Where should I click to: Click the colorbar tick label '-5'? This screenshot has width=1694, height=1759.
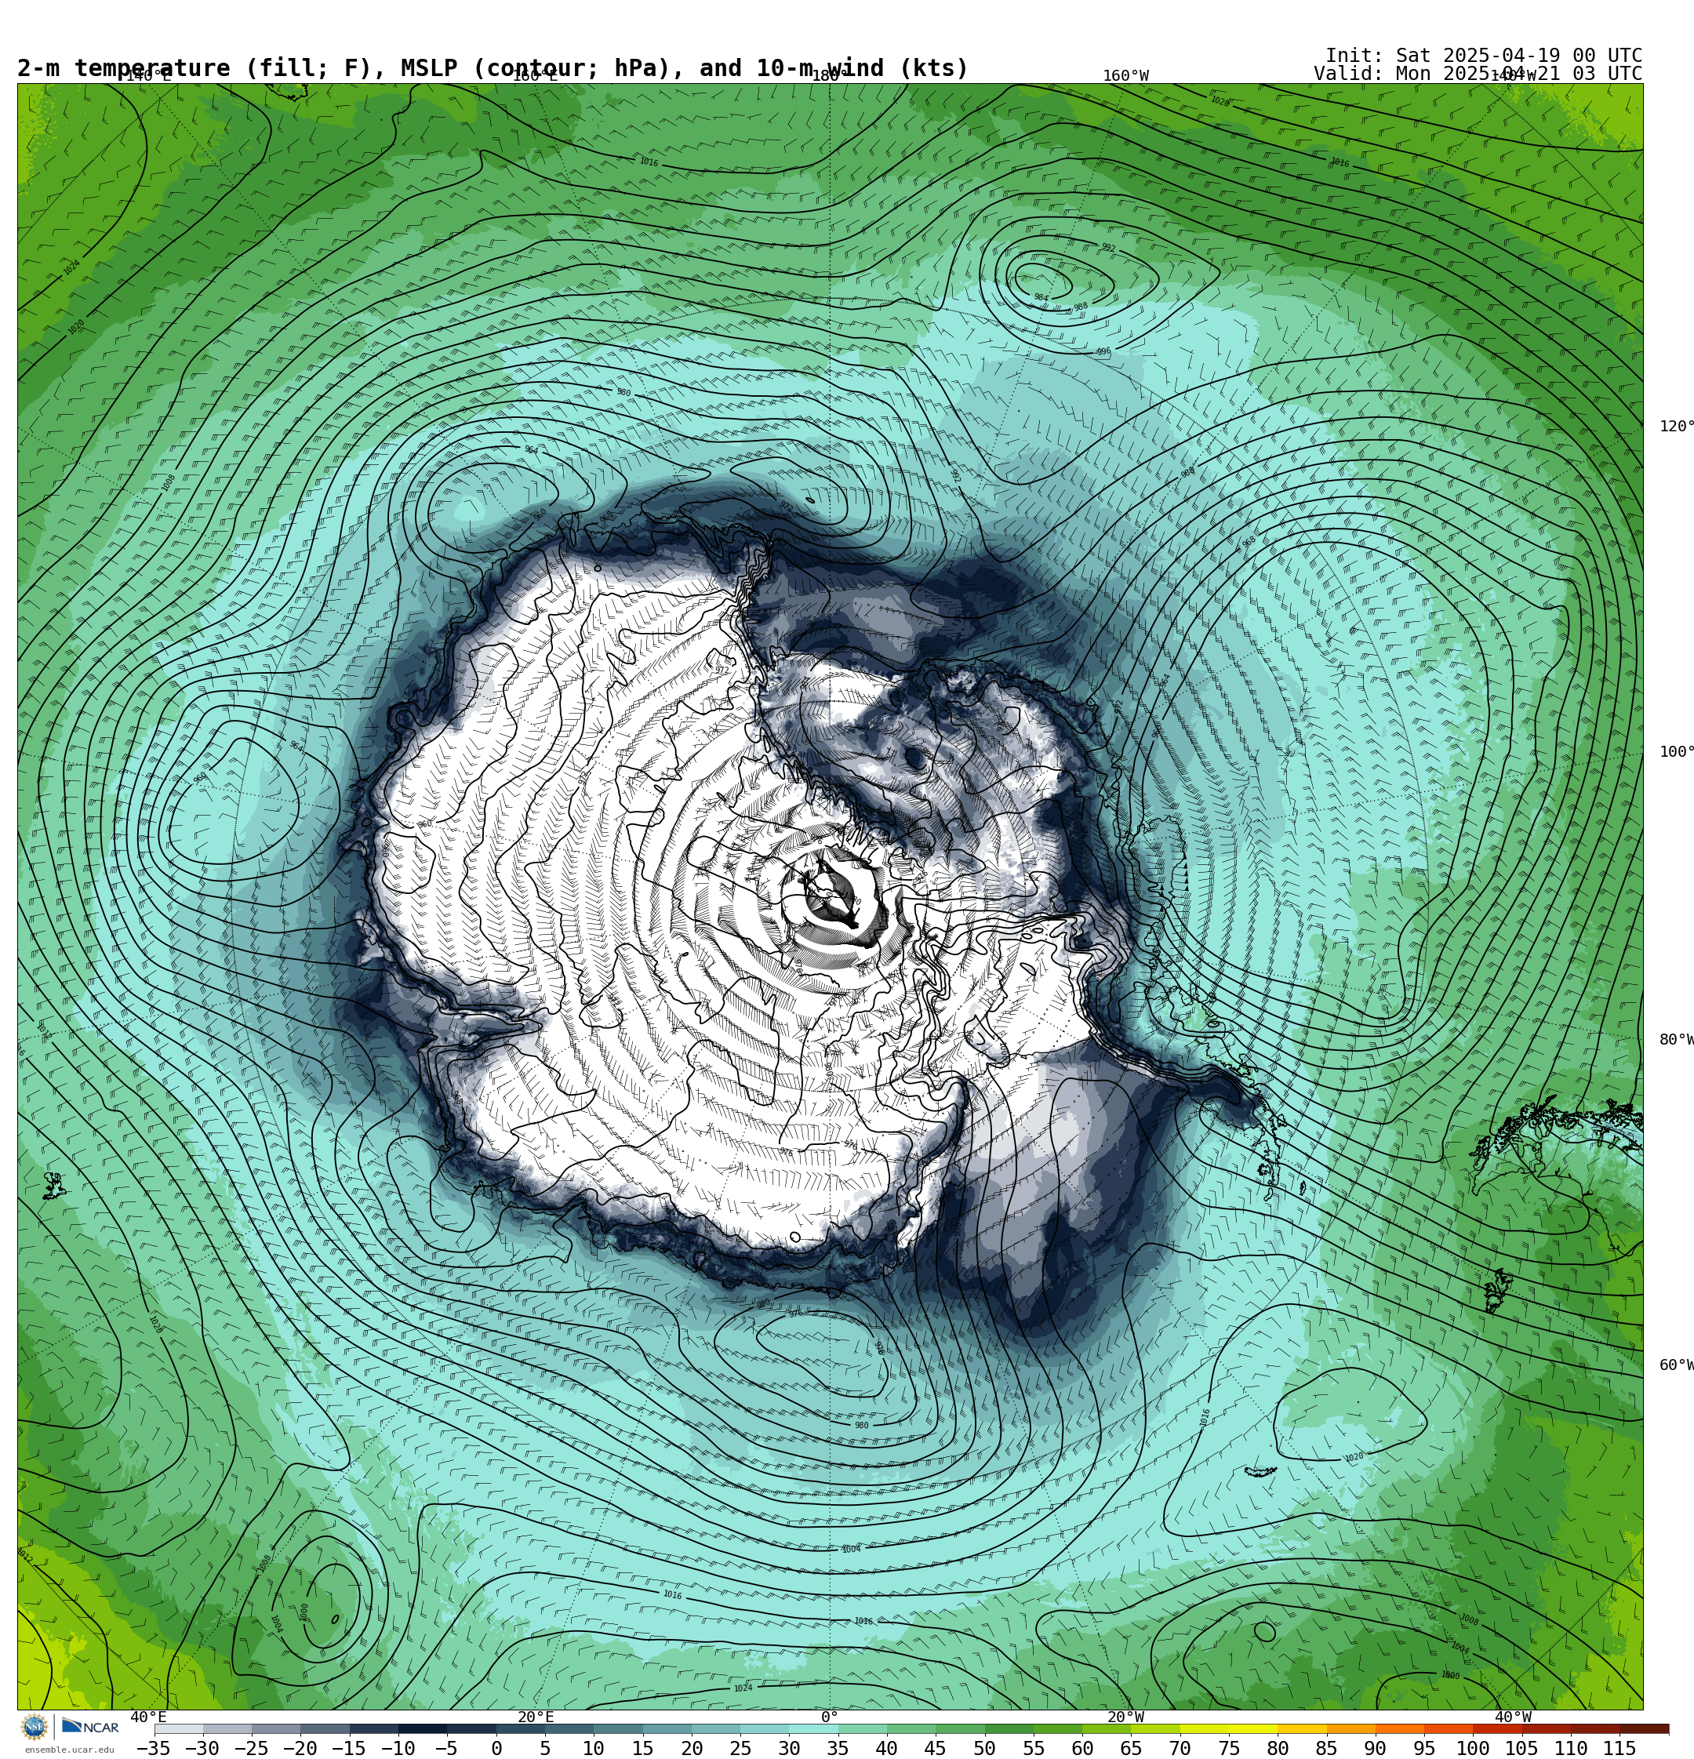pos(446,1748)
